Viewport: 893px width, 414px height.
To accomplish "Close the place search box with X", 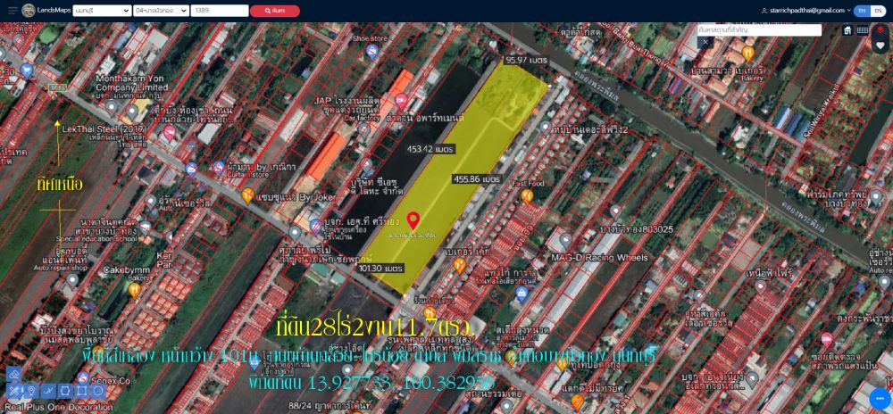I will coord(705,42).
